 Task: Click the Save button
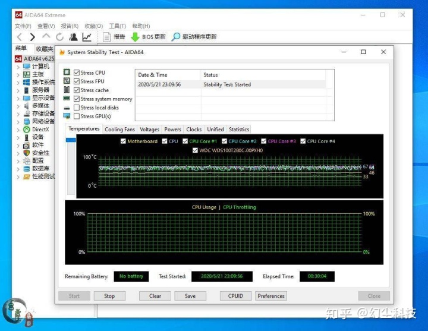(x=190, y=296)
